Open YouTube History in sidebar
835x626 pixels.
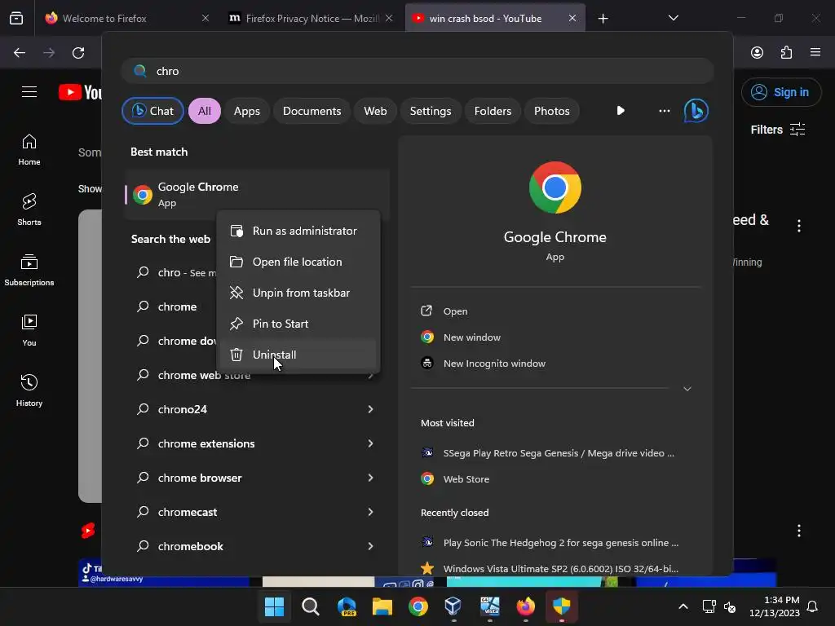pos(29,390)
